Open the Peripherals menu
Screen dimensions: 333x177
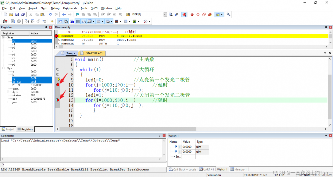click(x=70, y=8)
